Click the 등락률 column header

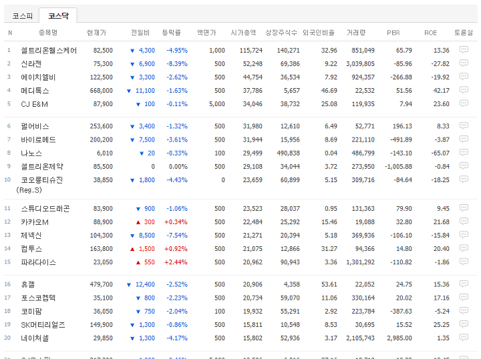point(172,33)
